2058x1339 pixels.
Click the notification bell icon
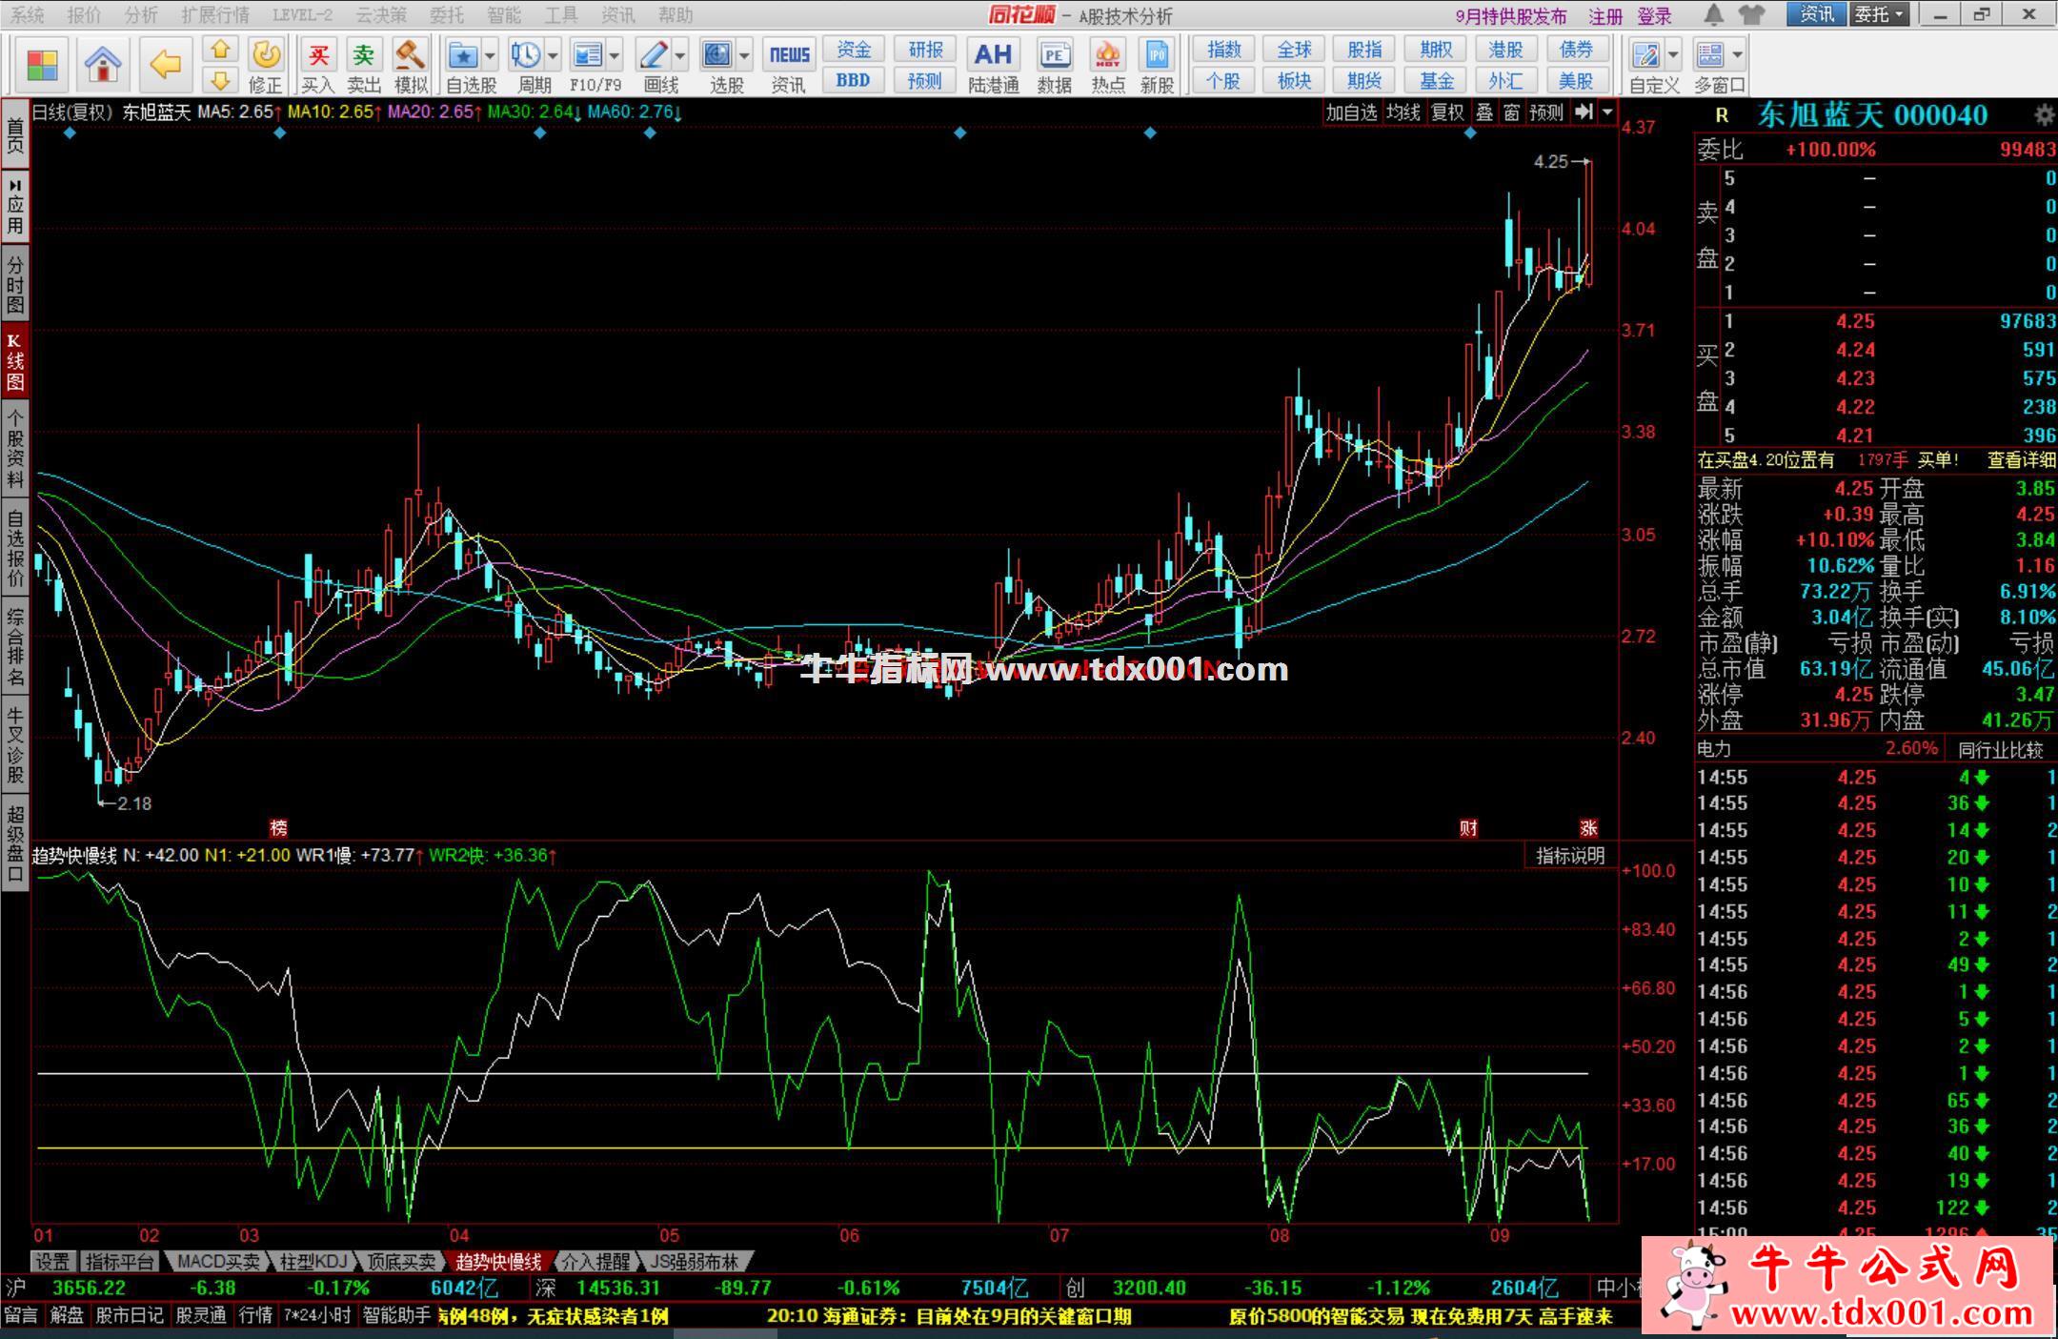pyautogui.click(x=1713, y=14)
